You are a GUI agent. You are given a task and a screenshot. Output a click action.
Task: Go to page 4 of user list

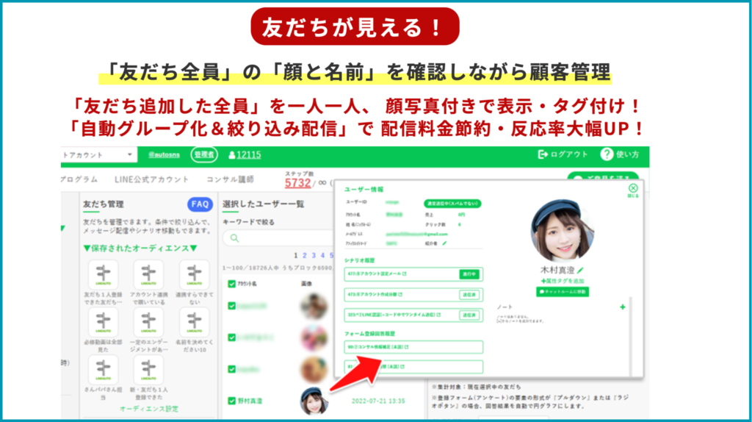(323, 255)
